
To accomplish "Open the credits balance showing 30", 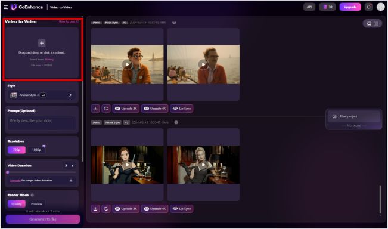I will (x=327, y=7).
